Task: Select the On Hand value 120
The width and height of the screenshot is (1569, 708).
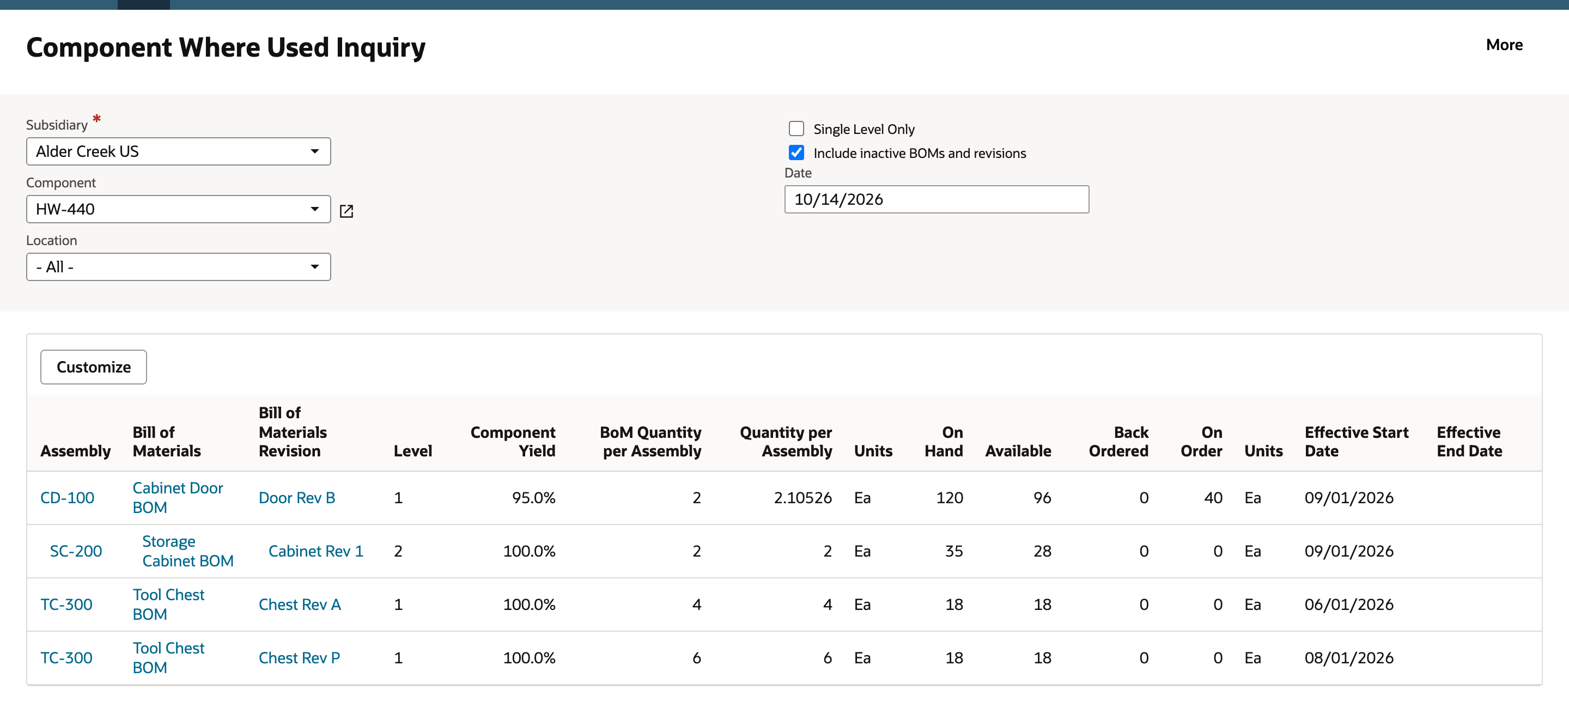Action: click(950, 498)
